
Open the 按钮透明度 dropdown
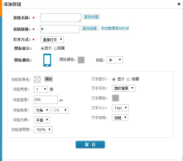[x=43, y=130]
